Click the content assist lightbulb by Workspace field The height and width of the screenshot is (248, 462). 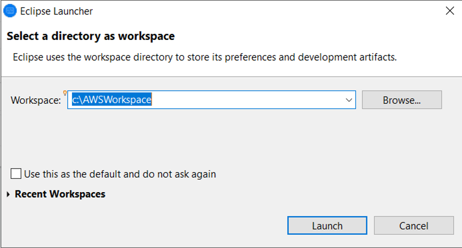point(65,93)
